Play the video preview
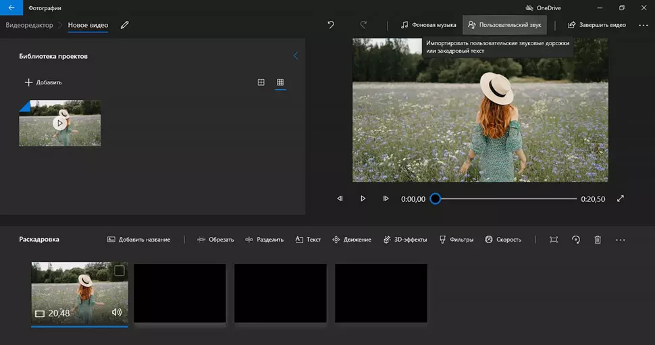The image size is (655, 345). [x=363, y=198]
